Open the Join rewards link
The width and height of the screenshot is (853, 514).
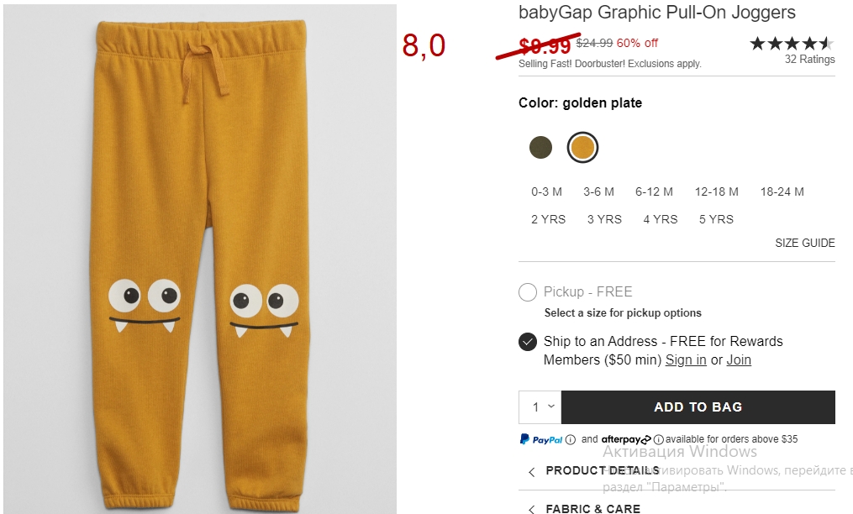pyautogui.click(x=739, y=360)
